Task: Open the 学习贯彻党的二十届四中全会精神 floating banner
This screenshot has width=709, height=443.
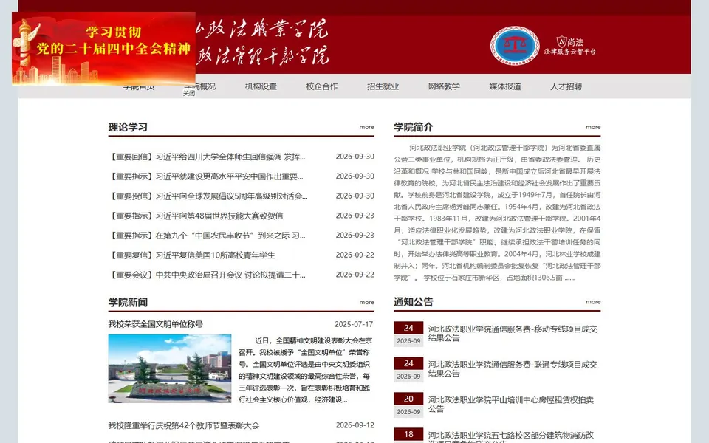Action: tap(103, 49)
